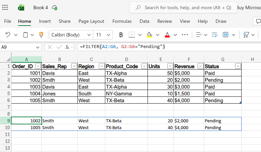Select the Format Painter brush

tap(41, 35)
